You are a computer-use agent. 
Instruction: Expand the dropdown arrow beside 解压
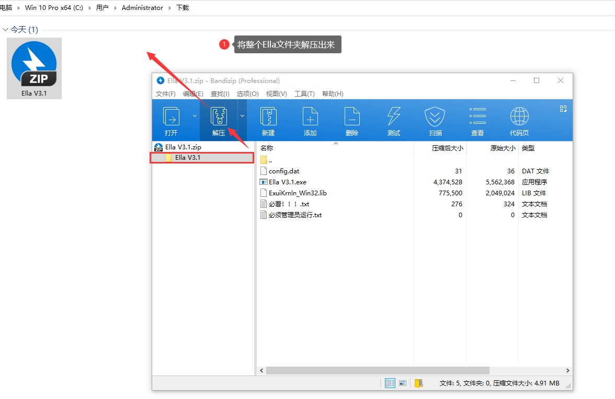(x=242, y=116)
